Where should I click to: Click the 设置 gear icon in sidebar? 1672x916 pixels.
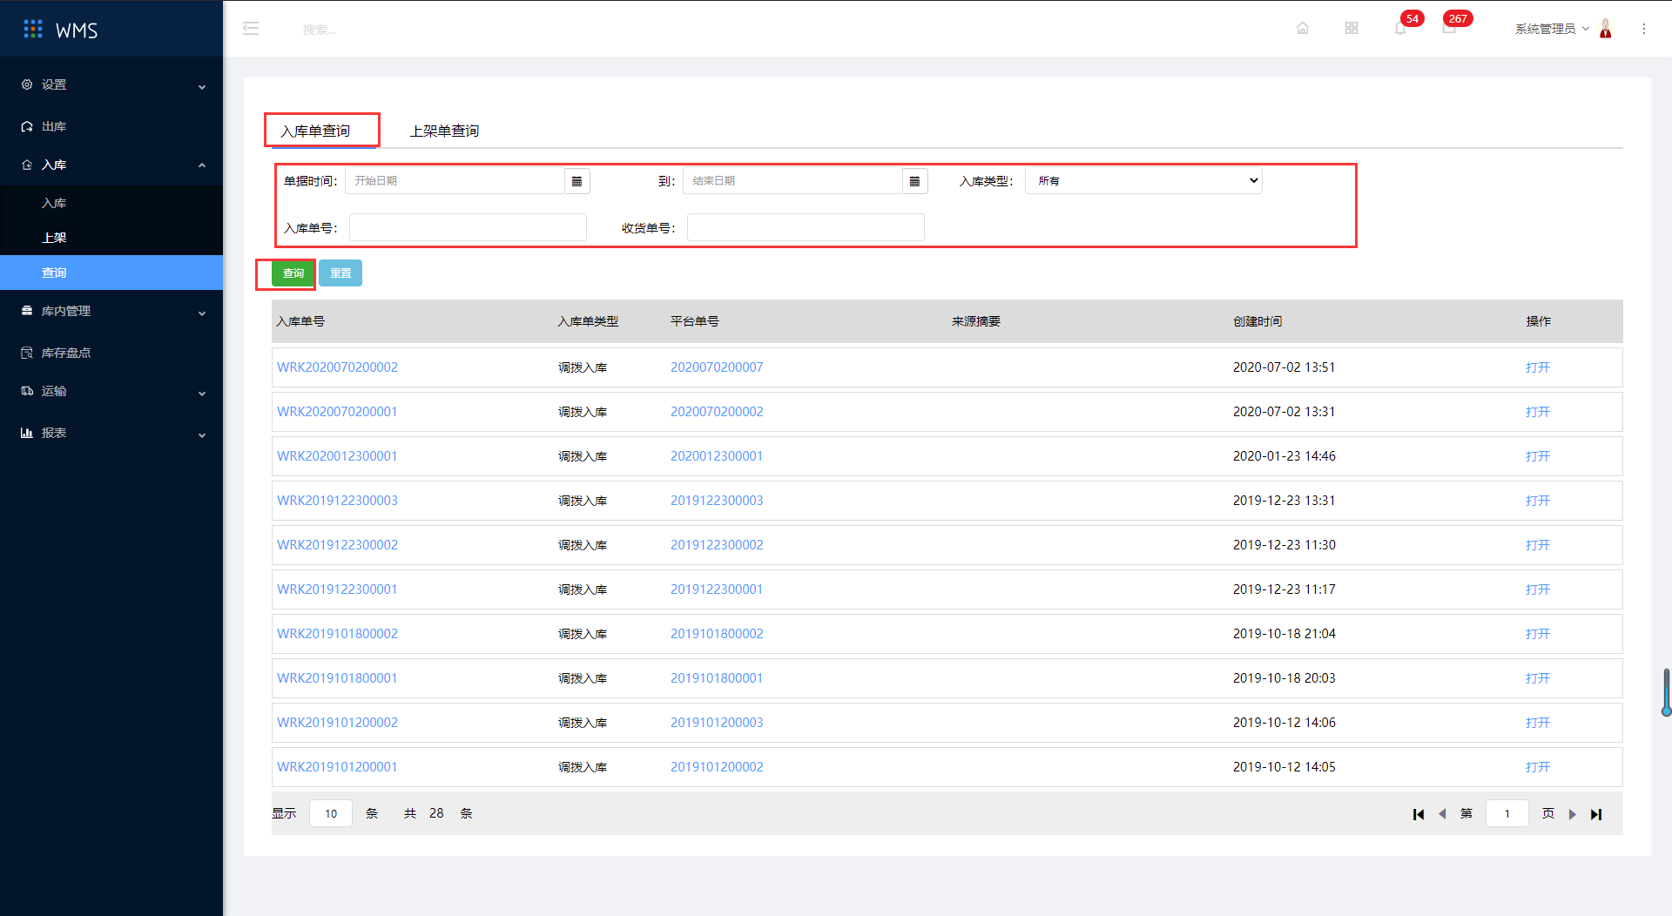(27, 84)
